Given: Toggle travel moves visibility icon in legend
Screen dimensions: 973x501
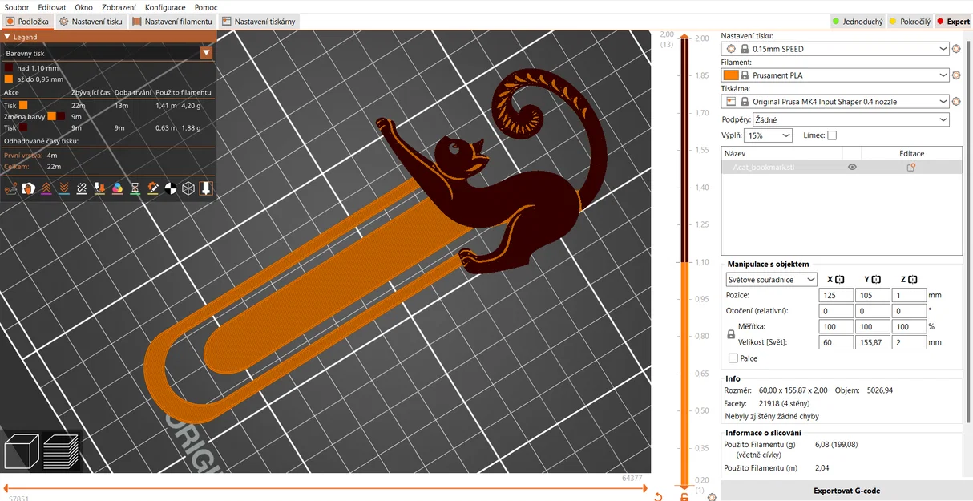Looking at the screenshot, I should (x=11, y=188).
